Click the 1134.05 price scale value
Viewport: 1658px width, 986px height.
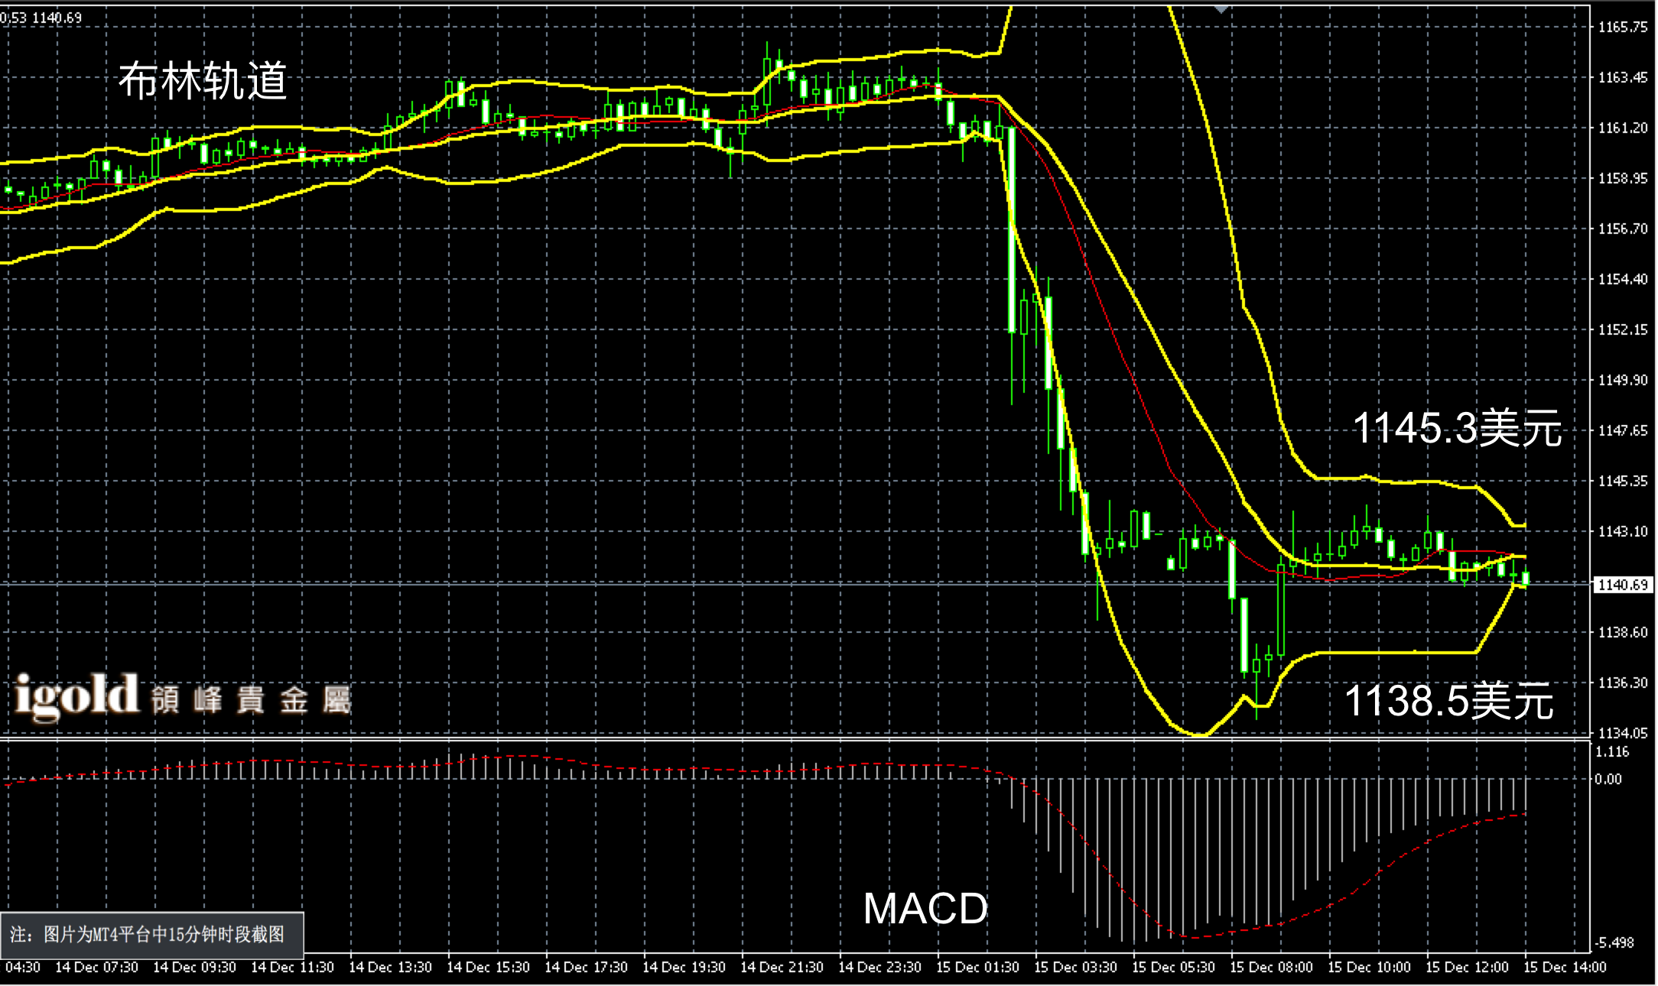pyautogui.click(x=1623, y=733)
